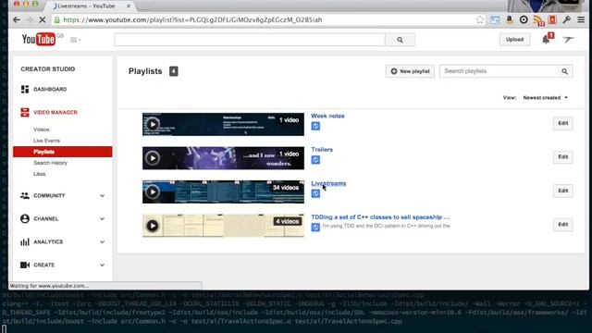The image size is (592, 333).
Task: Open the Livestreams playlist link
Action: [328, 183]
